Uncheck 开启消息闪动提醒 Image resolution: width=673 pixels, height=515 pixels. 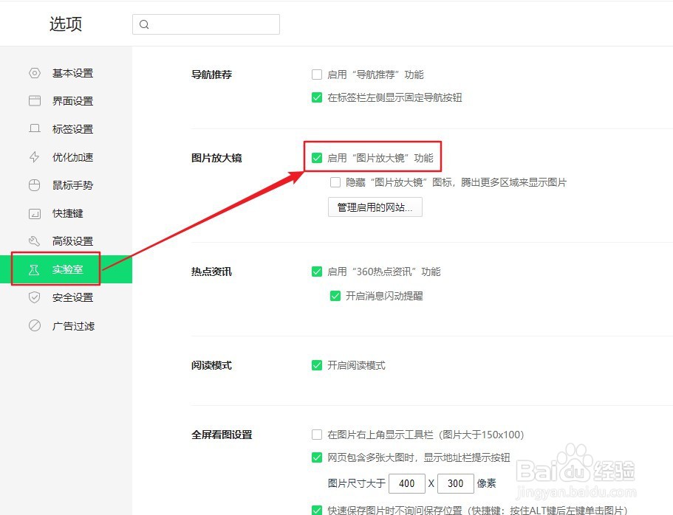pos(335,296)
